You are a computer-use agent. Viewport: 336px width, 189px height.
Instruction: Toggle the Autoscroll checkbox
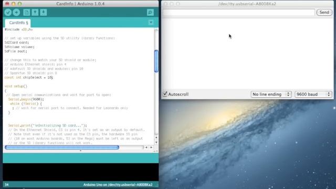[x=165, y=94]
